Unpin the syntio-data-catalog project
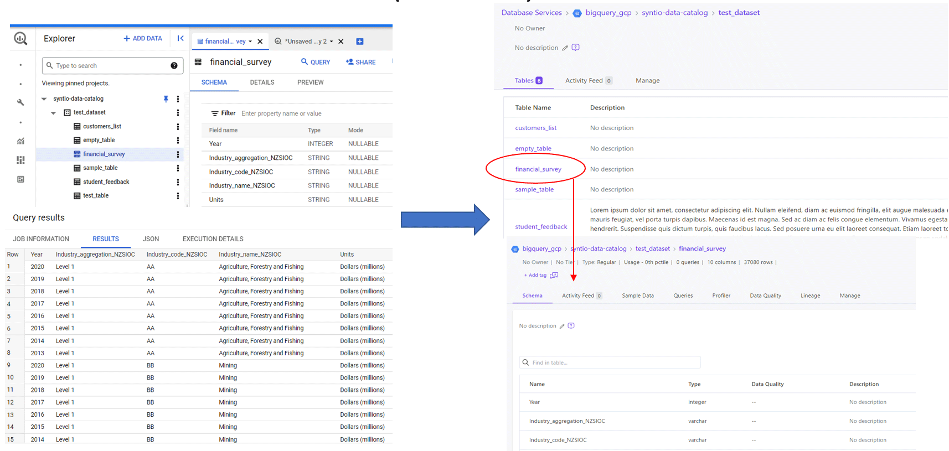Viewport: 949px width, 451px height. point(166,99)
